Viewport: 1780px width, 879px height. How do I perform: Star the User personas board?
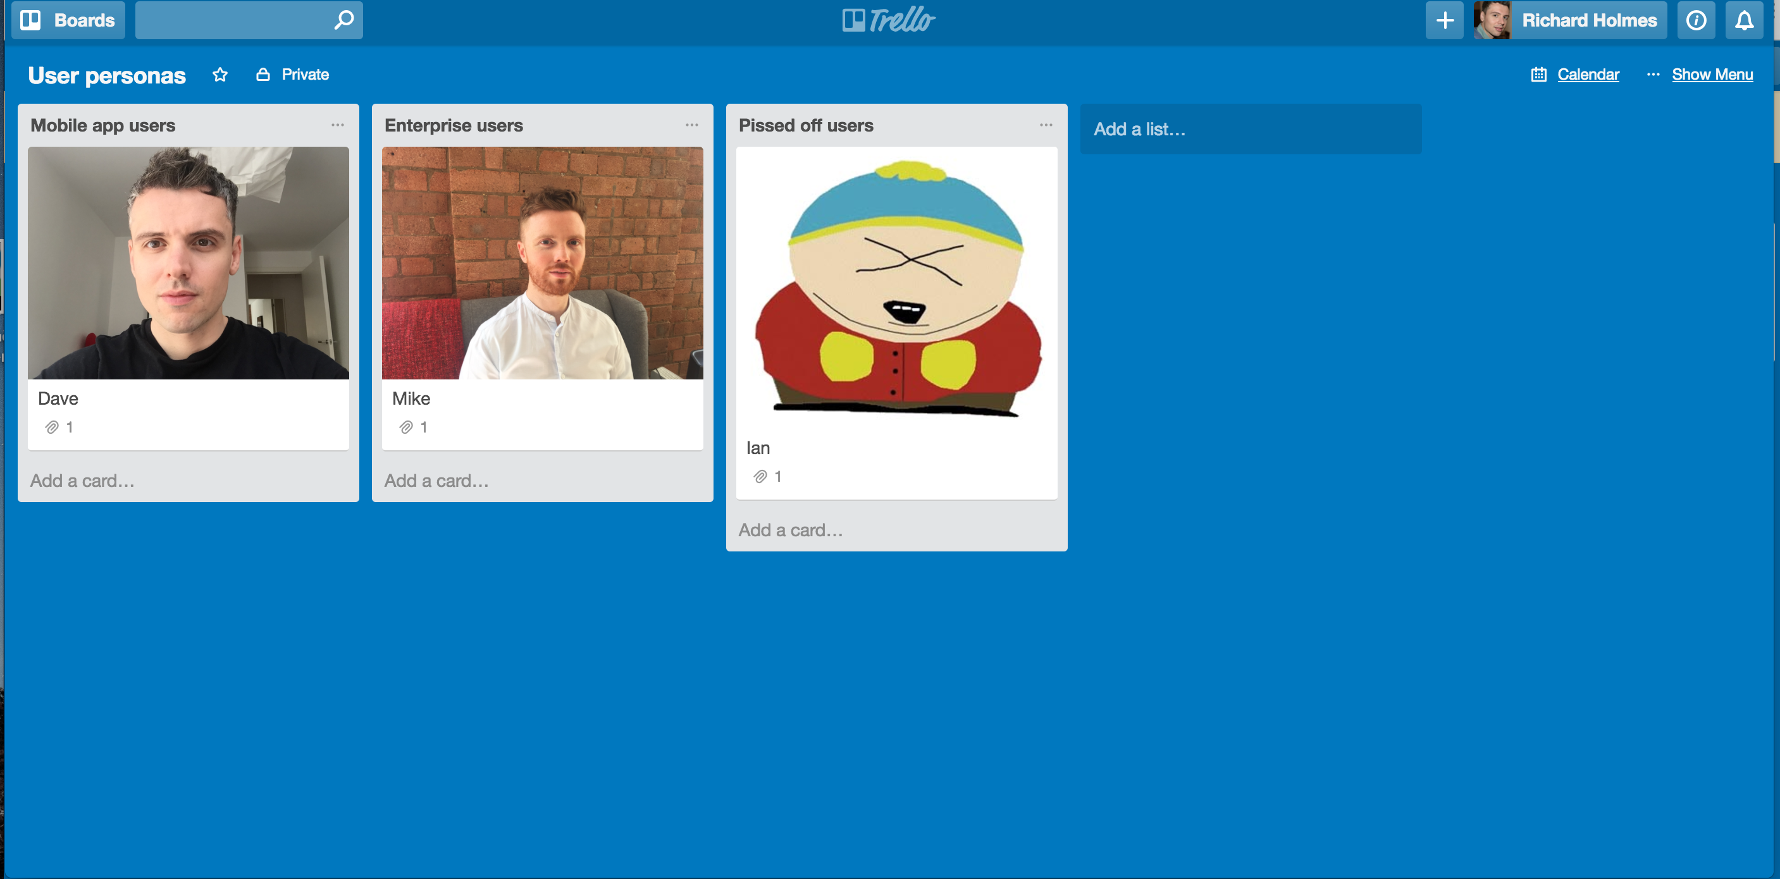219,75
